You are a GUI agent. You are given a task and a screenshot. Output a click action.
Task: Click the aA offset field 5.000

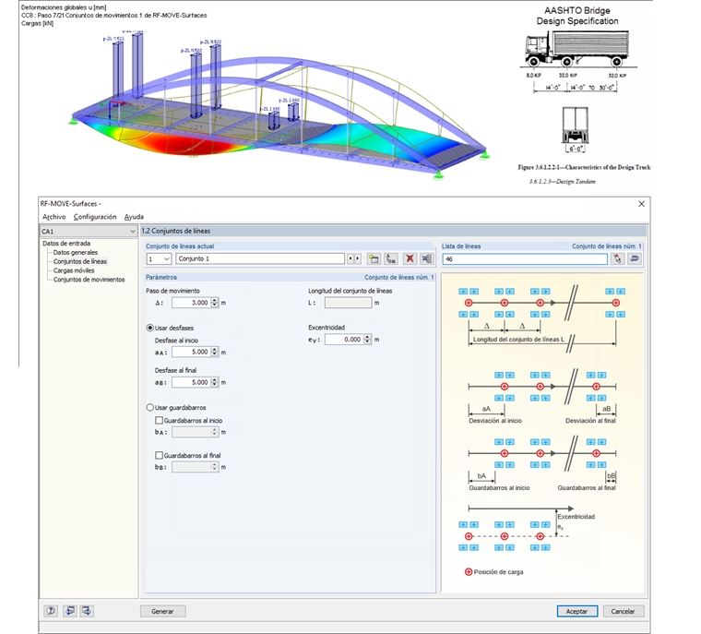(x=191, y=353)
